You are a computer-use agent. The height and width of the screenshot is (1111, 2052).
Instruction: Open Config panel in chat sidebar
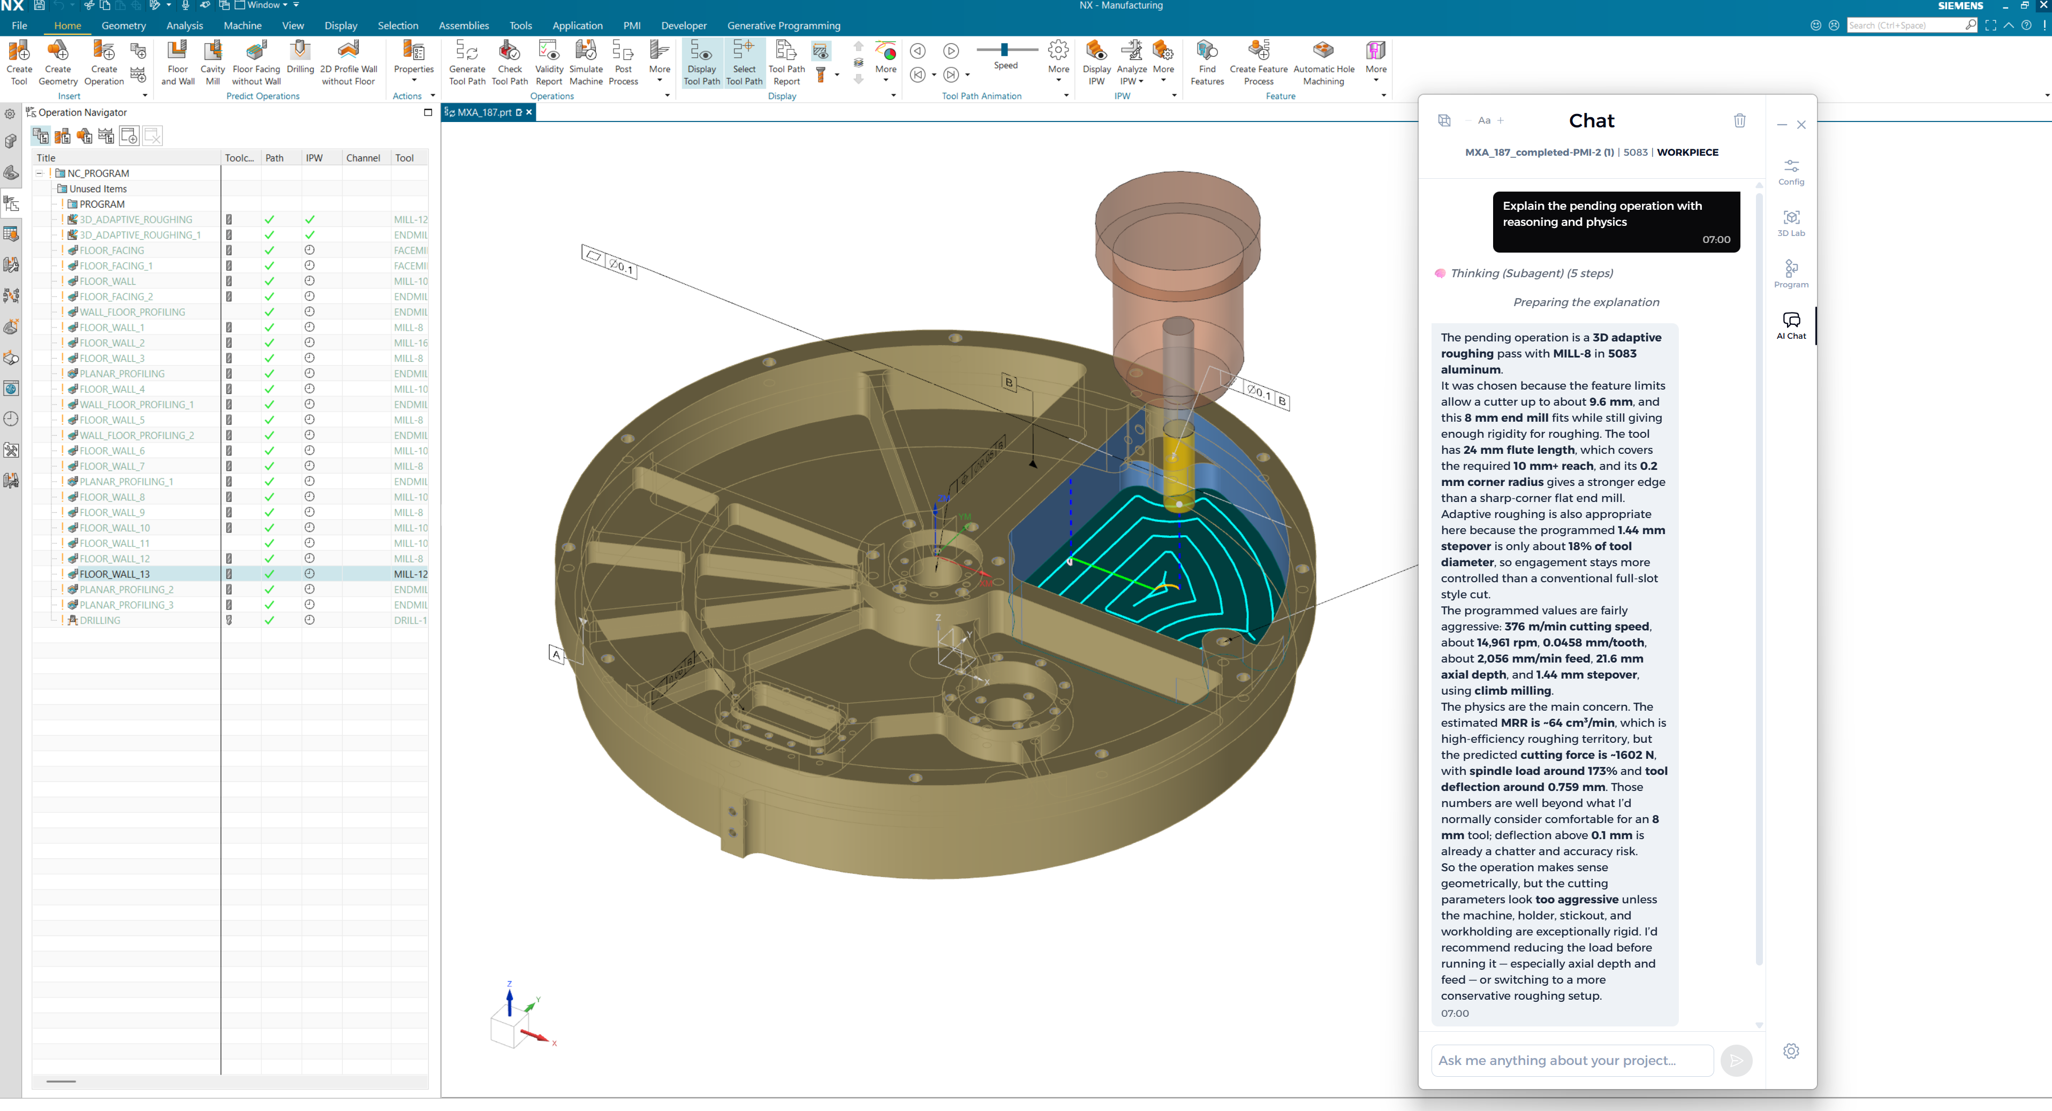(1791, 171)
